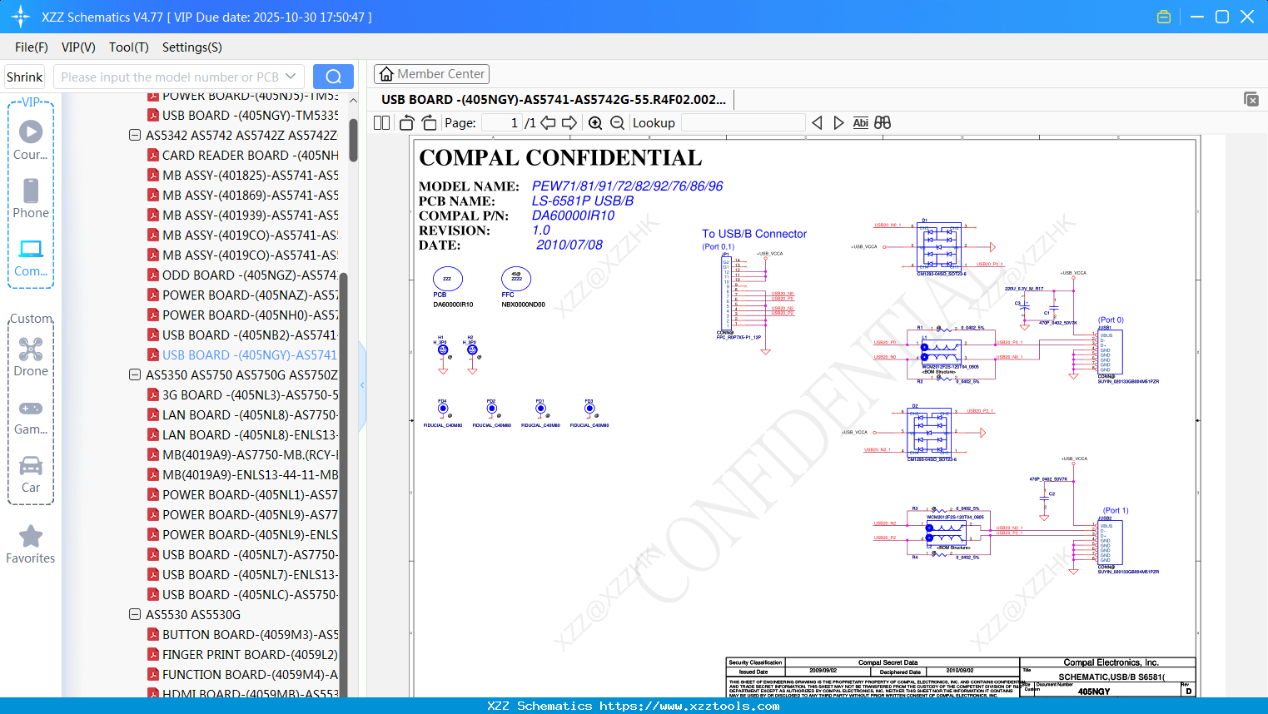1268x714 pixels.
Task: Open MB ASSY-(401869)-AS5741 file
Action: 251,195
